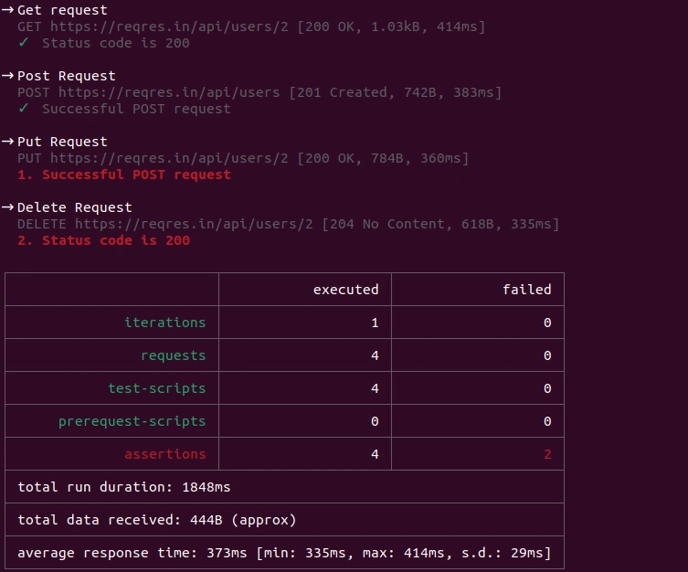Click the prerequest-scripts executed value 0
Screen dimensions: 688x572
tap(375, 421)
